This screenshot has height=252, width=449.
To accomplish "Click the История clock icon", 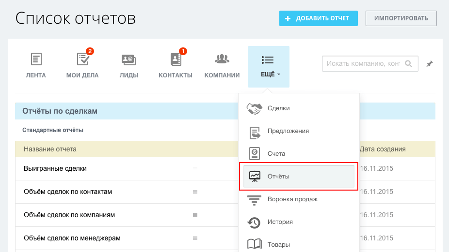I will coord(254,222).
